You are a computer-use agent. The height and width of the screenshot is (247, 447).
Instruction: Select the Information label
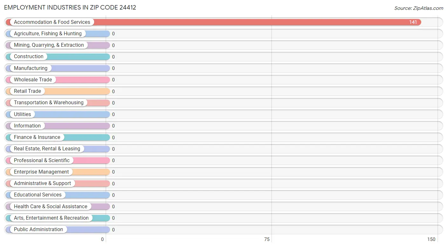(x=27, y=126)
